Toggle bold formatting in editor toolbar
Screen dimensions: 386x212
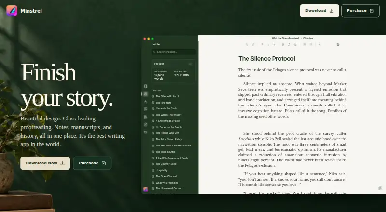pos(283,44)
